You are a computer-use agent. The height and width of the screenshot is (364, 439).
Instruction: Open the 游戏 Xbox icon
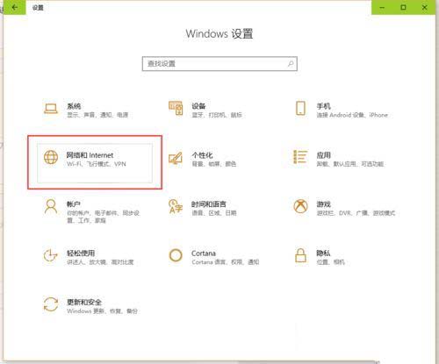300,206
